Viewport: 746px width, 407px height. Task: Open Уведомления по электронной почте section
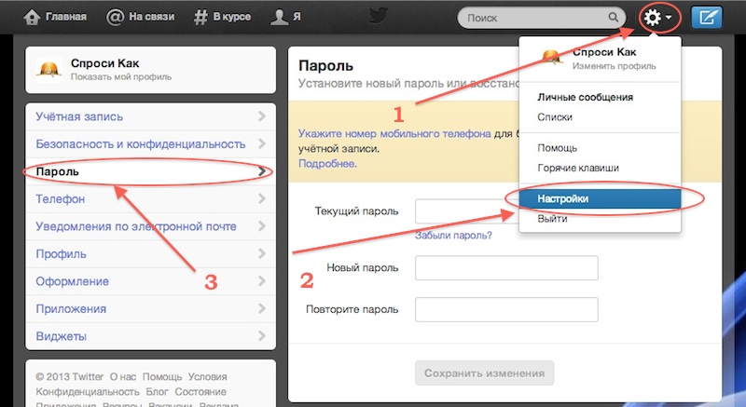[x=150, y=226]
